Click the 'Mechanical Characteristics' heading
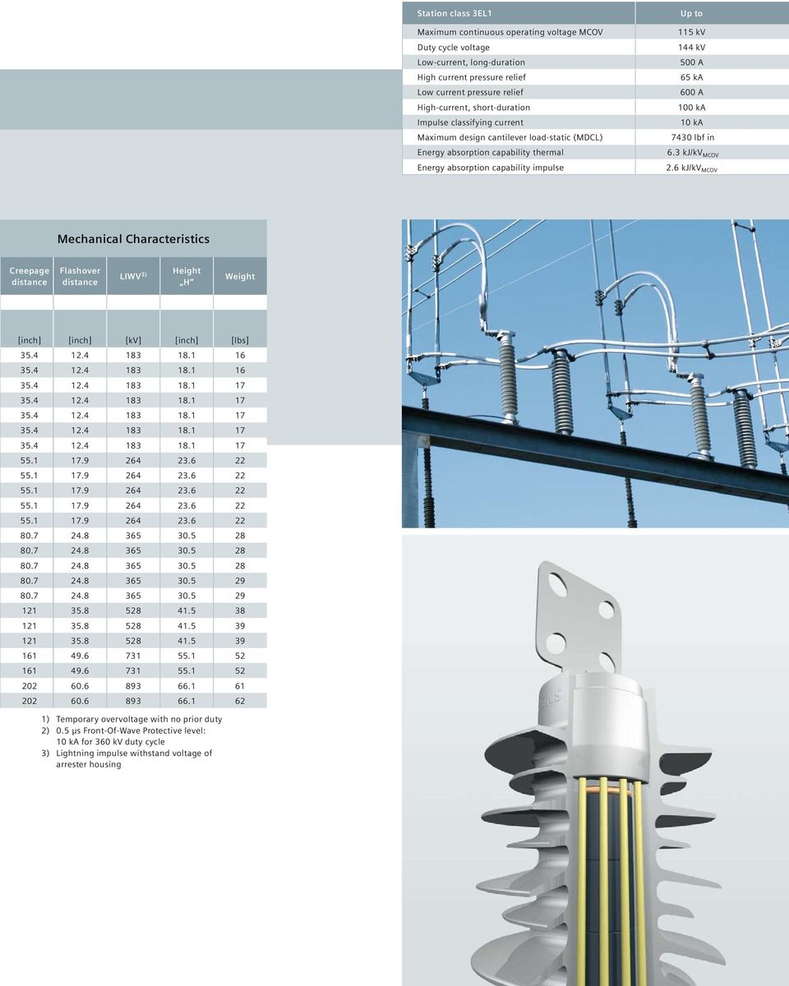The height and width of the screenshot is (986, 789). [x=133, y=239]
